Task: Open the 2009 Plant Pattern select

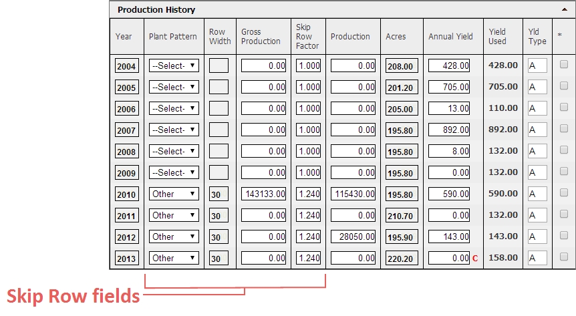Action: pos(174,172)
